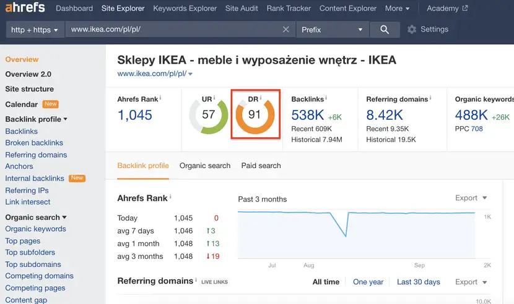This screenshot has height=304, width=514.
Task: Click info icon next to Referring domains metric
Action: point(430,98)
